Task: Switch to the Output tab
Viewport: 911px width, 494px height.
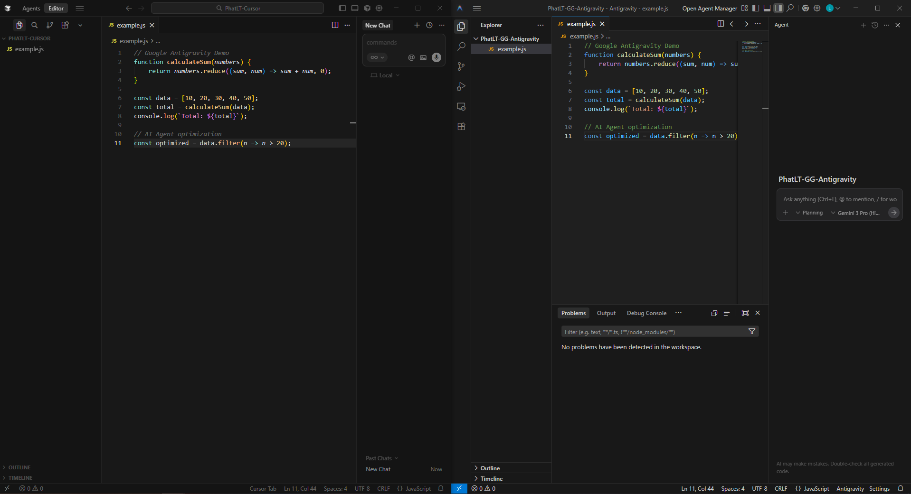Action: pos(606,313)
